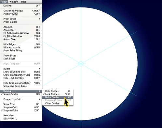The image size is (162, 128).
Task: Click the center point circle of guides
Action: [x=81, y=64]
